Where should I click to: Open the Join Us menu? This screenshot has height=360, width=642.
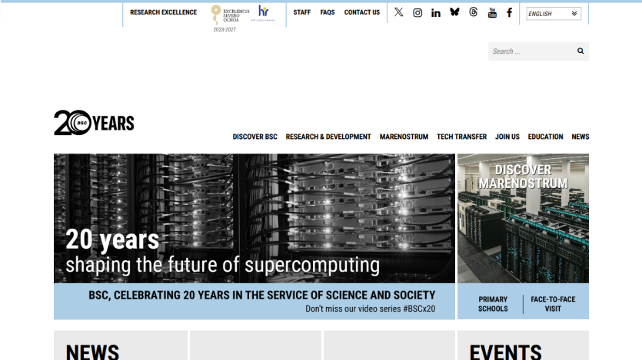point(507,137)
